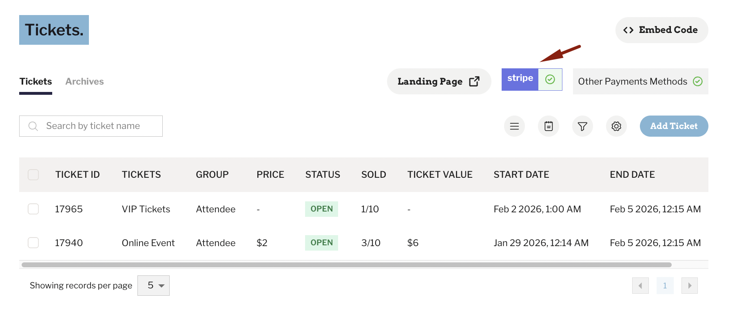Toggle the select-all header checkbox

click(33, 175)
